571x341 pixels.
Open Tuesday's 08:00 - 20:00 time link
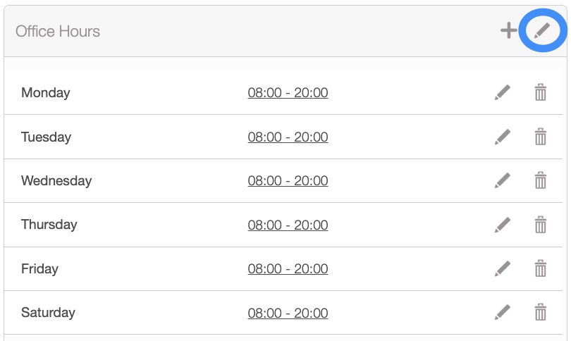288,137
